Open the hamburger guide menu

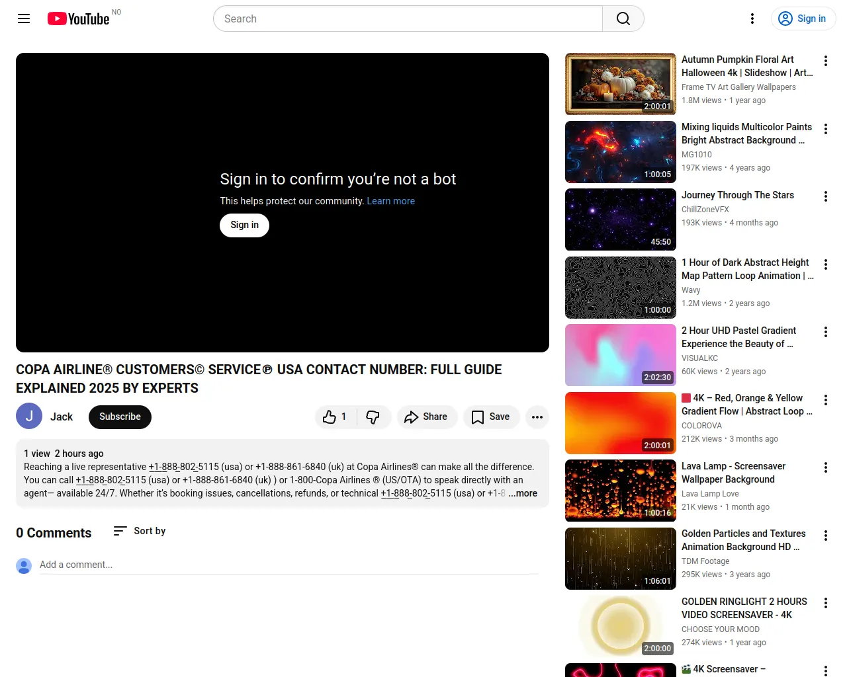[x=24, y=19]
